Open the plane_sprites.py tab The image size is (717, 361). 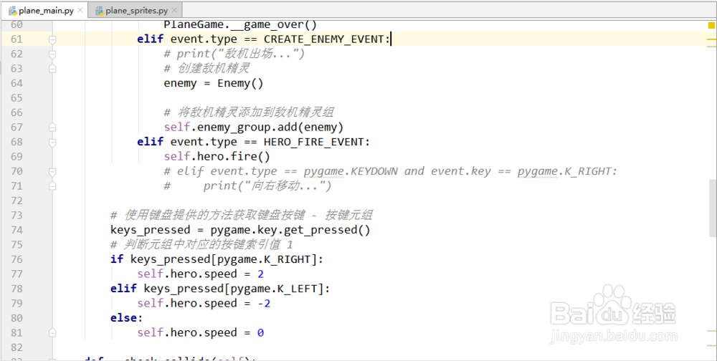tap(136, 11)
